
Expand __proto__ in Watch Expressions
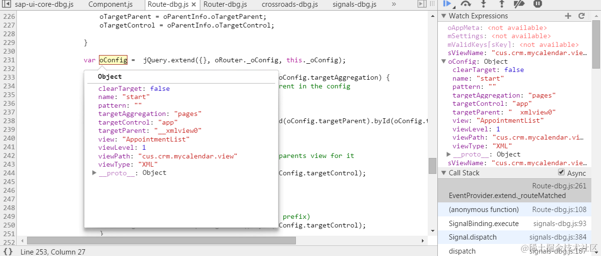coord(448,154)
